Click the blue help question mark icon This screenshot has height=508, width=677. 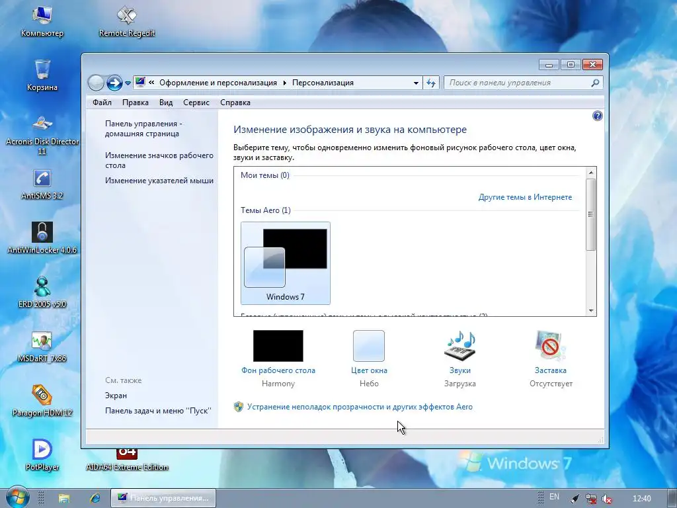tap(598, 116)
